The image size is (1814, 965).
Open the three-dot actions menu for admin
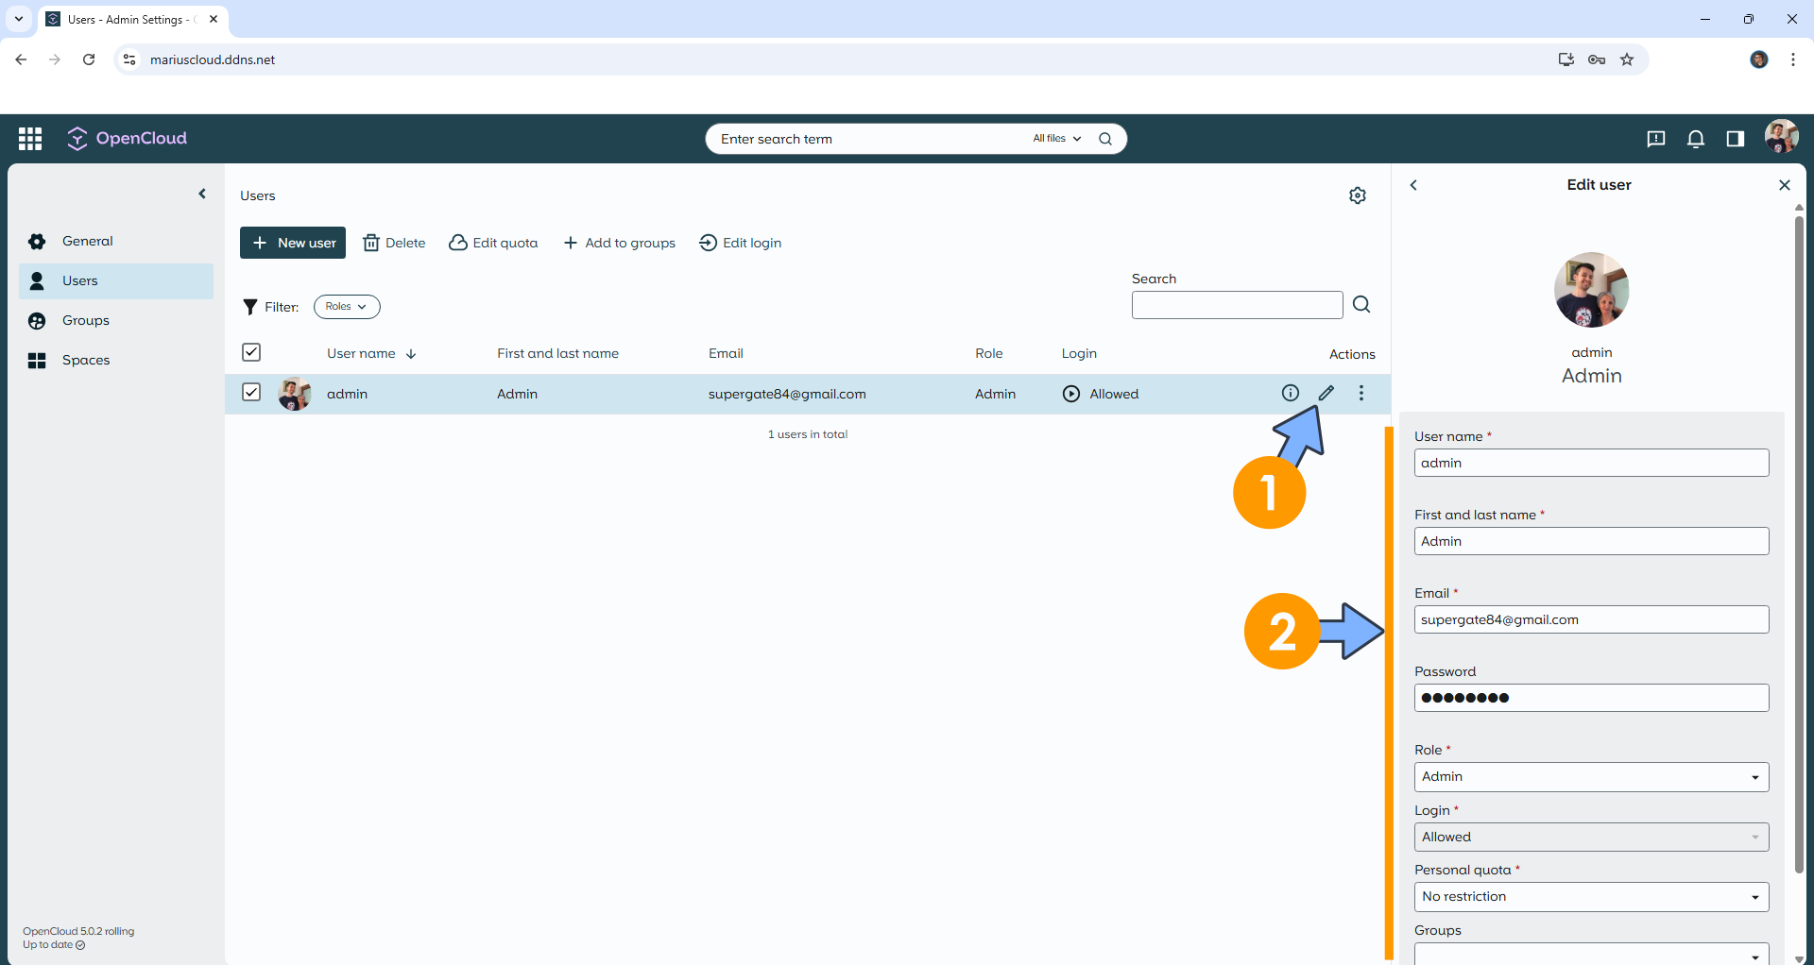[x=1360, y=393]
